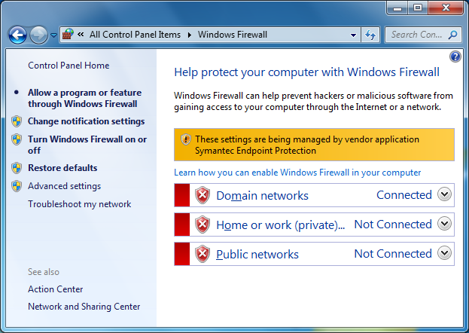Viewport: 469px width, 333px height.
Task: Open the address bar history dropdown
Action: click(354, 35)
